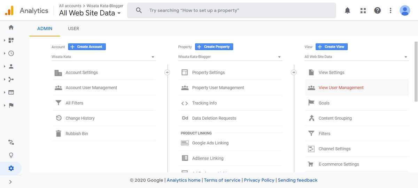Click the Google Analytics logo
Image resolution: width=418 pixels, height=188 pixels.
point(9,10)
